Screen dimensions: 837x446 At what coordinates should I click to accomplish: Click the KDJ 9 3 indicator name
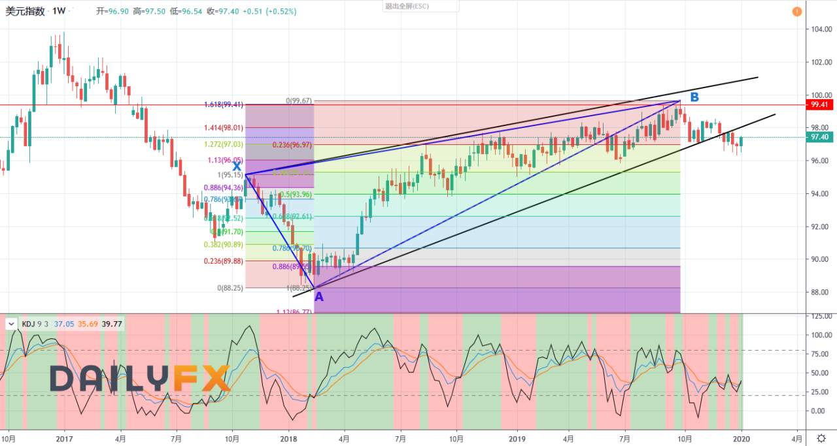(x=35, y=323)
